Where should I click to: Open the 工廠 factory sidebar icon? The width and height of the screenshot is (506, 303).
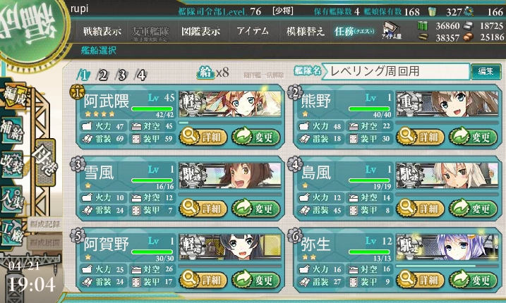point(12,233)
